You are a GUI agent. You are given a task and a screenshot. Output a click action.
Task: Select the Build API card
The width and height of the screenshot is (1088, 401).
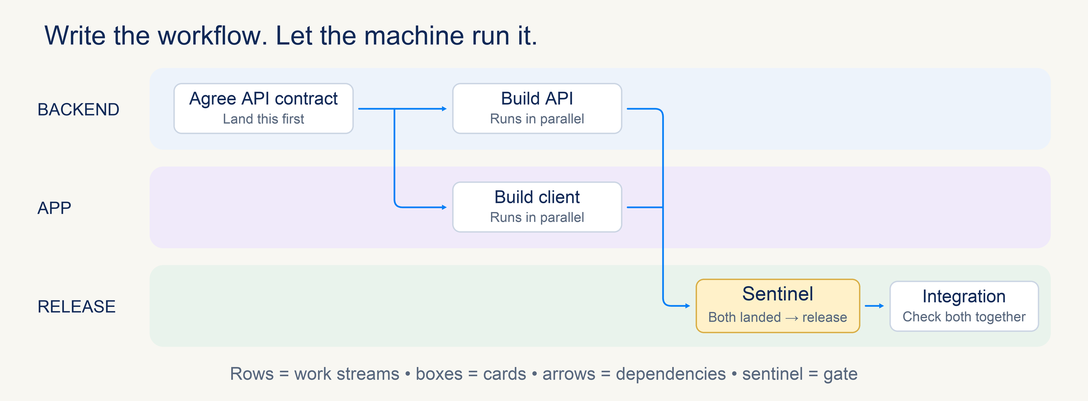pyautogui.click(x=537, y=108)
